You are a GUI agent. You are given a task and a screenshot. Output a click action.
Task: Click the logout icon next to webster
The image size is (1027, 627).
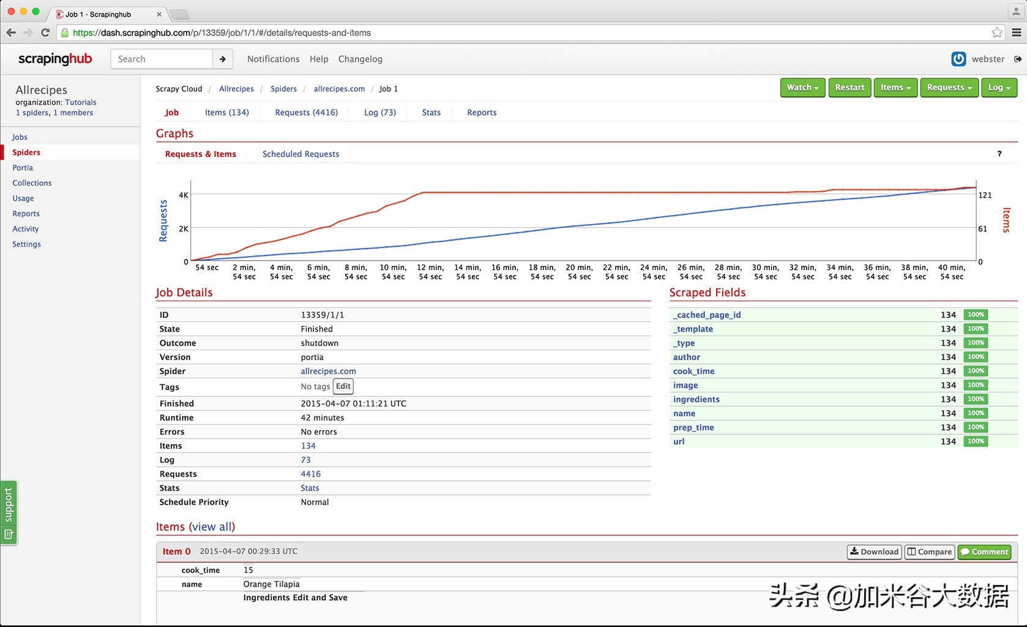pyautogui.click(x=1018, y=59)
